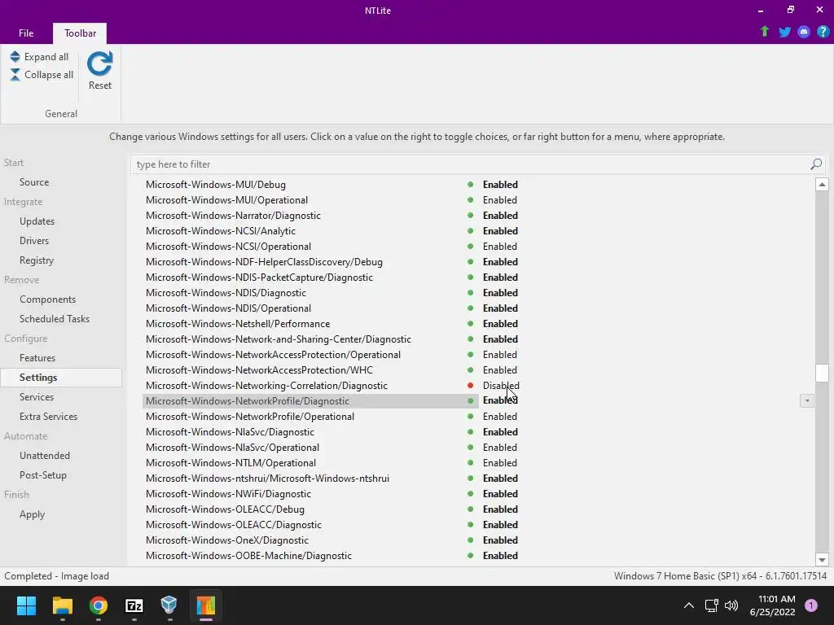The height and width of the screenshot is (625, 834).
Task: Click the green update arrow icon
Action: [x=764, y=32]
